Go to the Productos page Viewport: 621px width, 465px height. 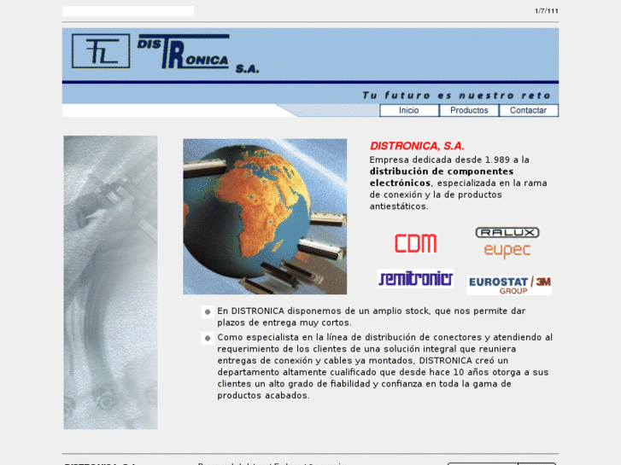(x=469, y=110)
